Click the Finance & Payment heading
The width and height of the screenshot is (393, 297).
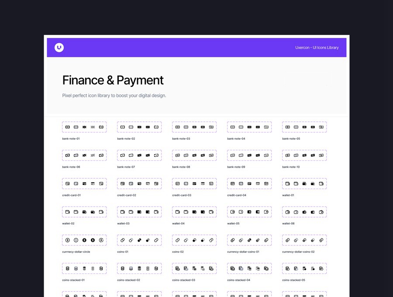coord(113,80)
